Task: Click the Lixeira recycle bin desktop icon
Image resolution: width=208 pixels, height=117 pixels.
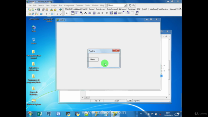Action: [x=34, y=41]
